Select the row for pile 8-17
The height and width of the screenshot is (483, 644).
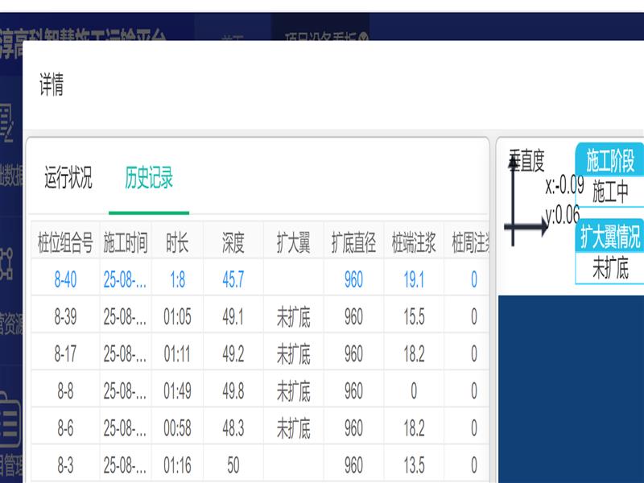[65, 354]
